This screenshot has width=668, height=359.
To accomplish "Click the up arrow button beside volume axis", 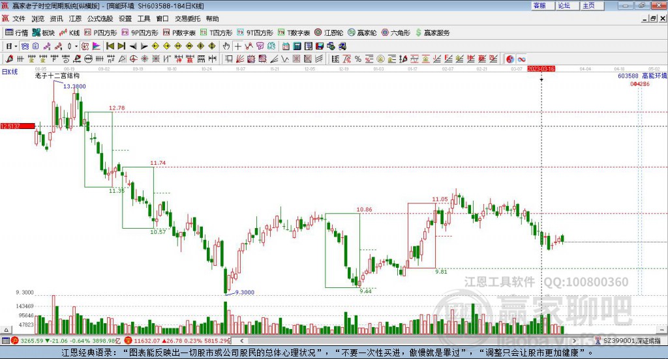I will pos(6,330).
